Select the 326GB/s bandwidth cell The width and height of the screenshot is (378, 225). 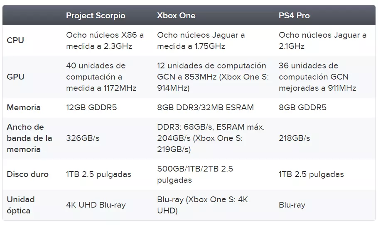click(83, 138)
